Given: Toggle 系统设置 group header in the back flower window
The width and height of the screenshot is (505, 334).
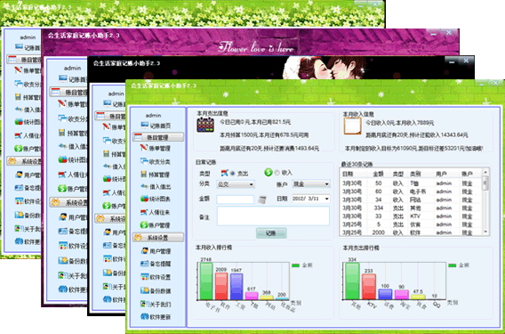Looking at the screenshot, I should coord(24,161).
